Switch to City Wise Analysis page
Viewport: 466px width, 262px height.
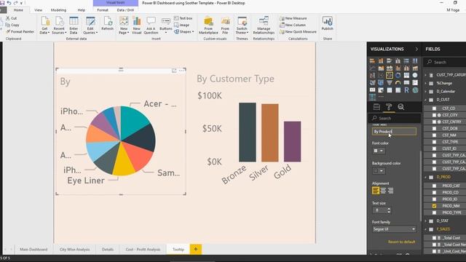pos(74,249)
